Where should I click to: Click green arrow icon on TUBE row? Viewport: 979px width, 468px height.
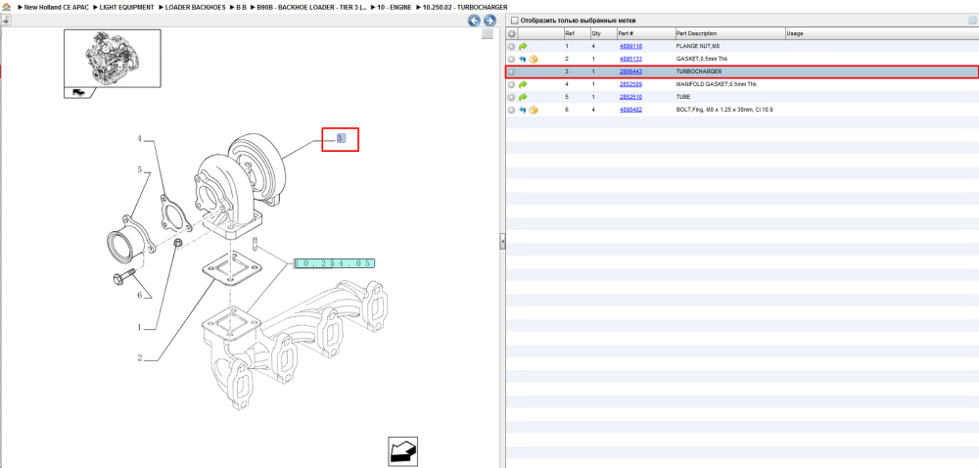click(x=523, y=97)
